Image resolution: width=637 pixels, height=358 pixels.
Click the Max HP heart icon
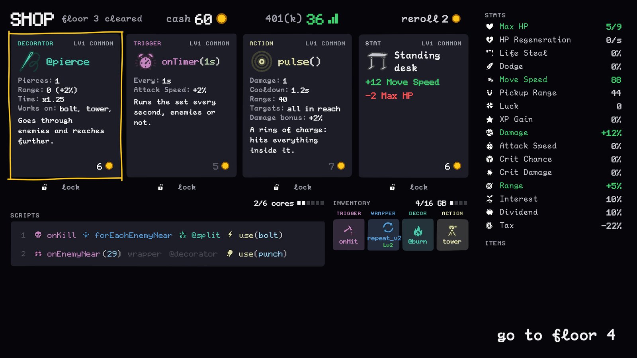(490, 27)
